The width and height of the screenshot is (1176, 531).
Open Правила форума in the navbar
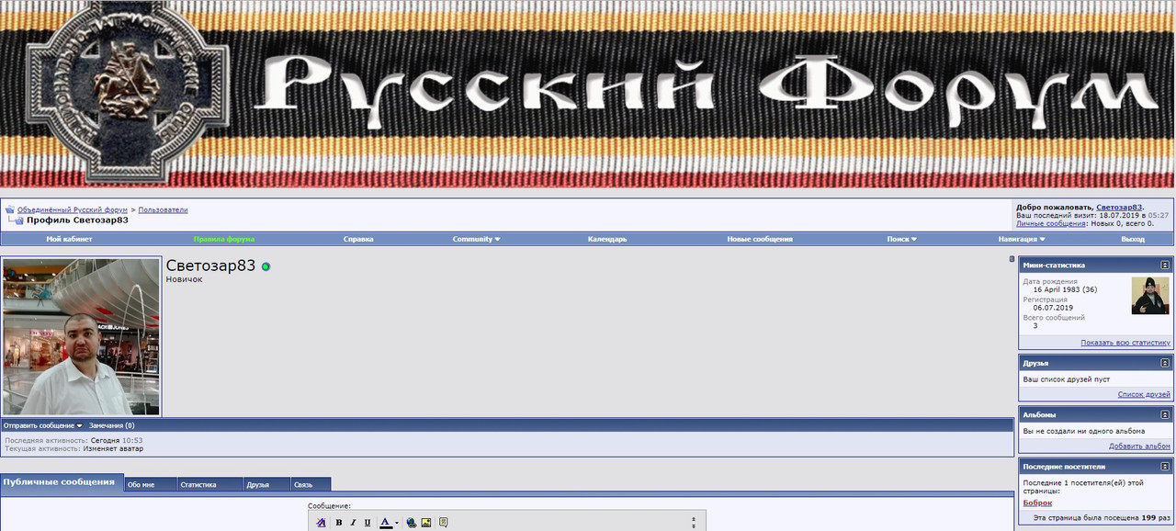(x=224, y=239)
